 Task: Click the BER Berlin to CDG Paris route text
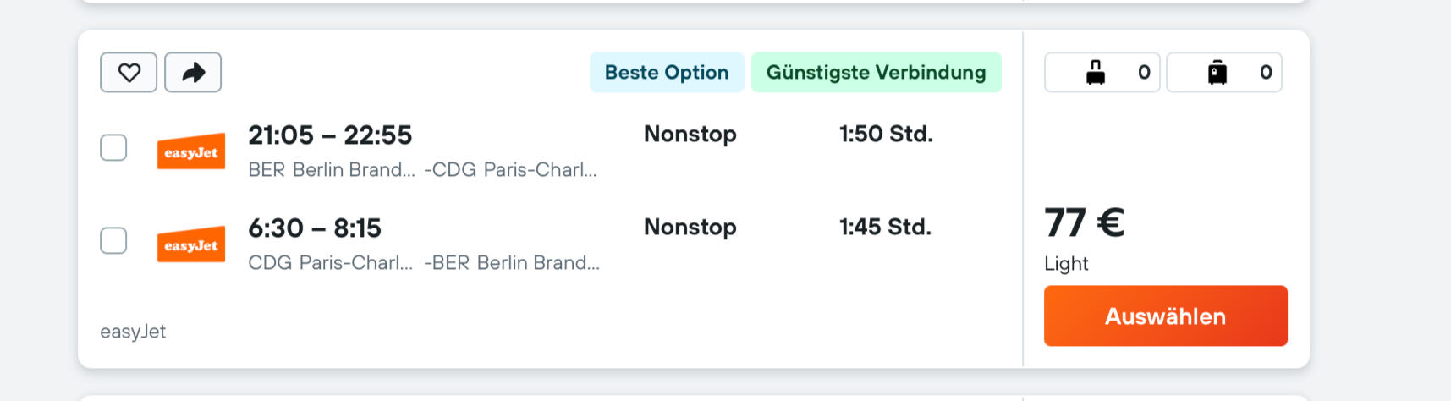click(x=422, y=170)
